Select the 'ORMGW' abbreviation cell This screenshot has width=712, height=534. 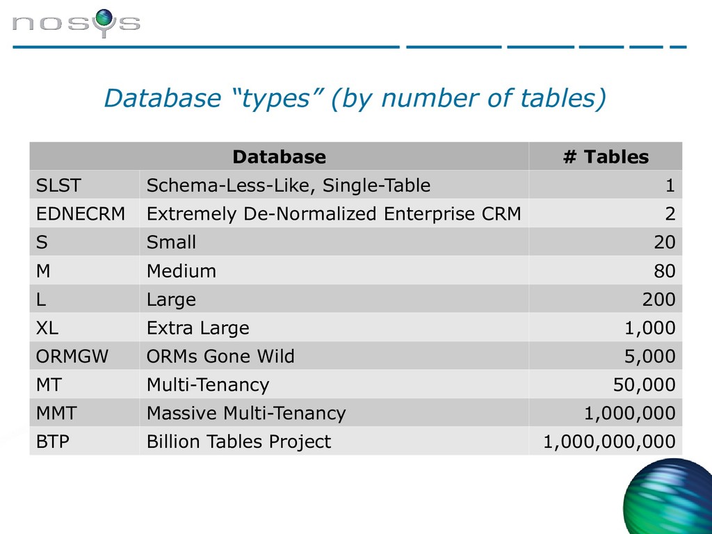click(x=84, y=356)
